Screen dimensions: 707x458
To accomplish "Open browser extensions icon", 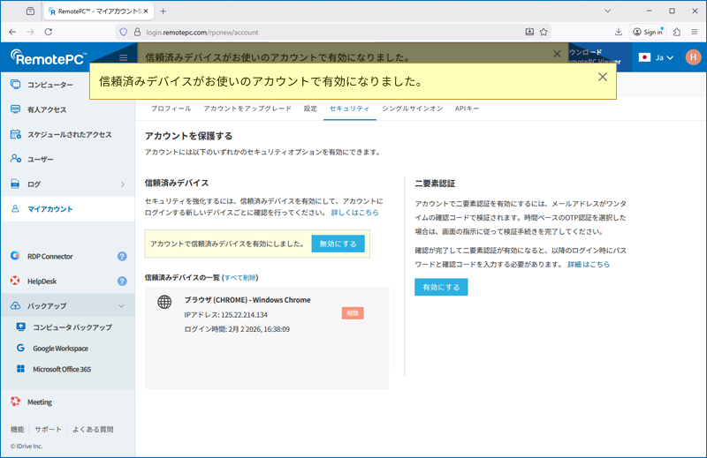I will point(676,32).
